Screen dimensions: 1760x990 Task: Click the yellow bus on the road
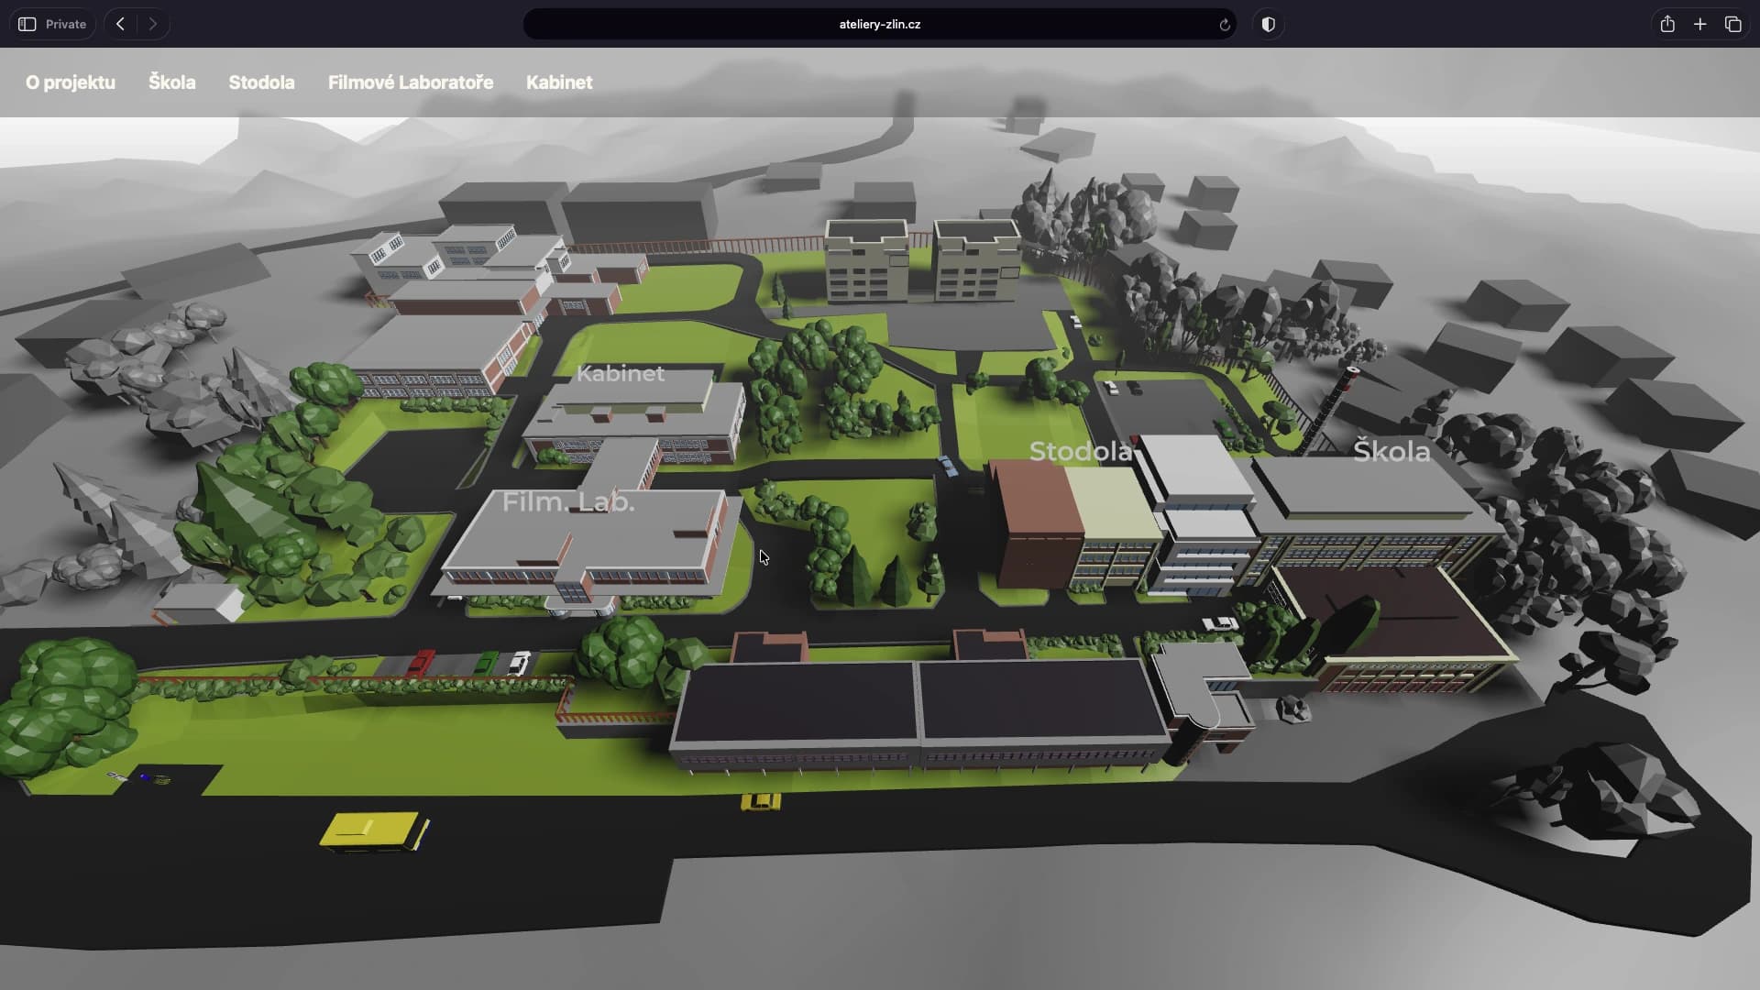[371, 830]
